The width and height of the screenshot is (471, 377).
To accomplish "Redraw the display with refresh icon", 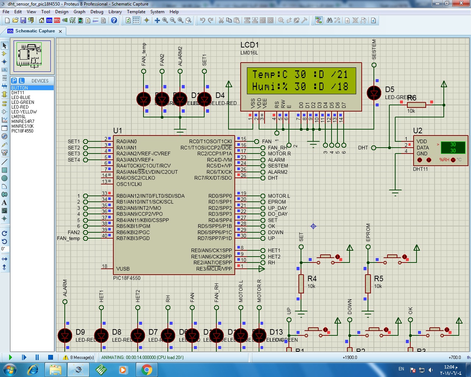I will click(x=128, y=21).
